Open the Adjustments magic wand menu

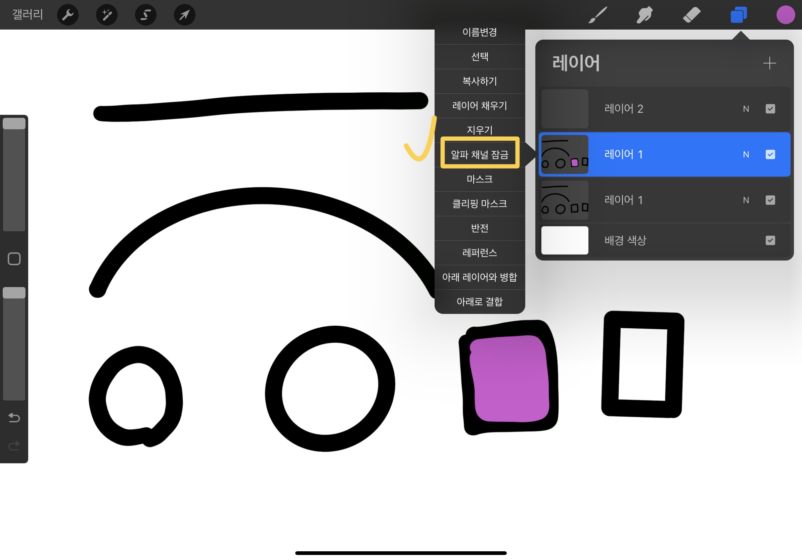106,15
